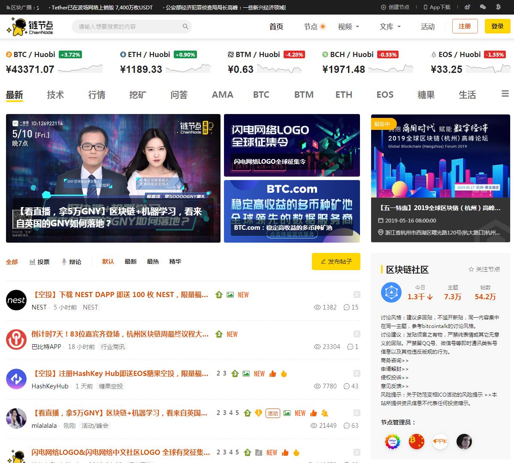
Task: Filter posts by 投票
Action: coord(39,262)
